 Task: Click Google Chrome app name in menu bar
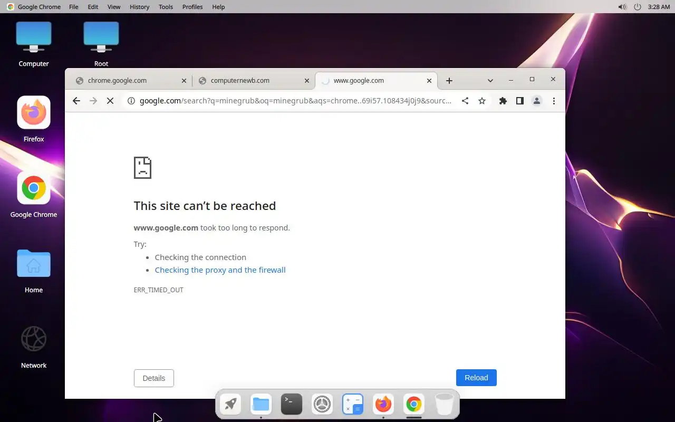coord(39,7)
